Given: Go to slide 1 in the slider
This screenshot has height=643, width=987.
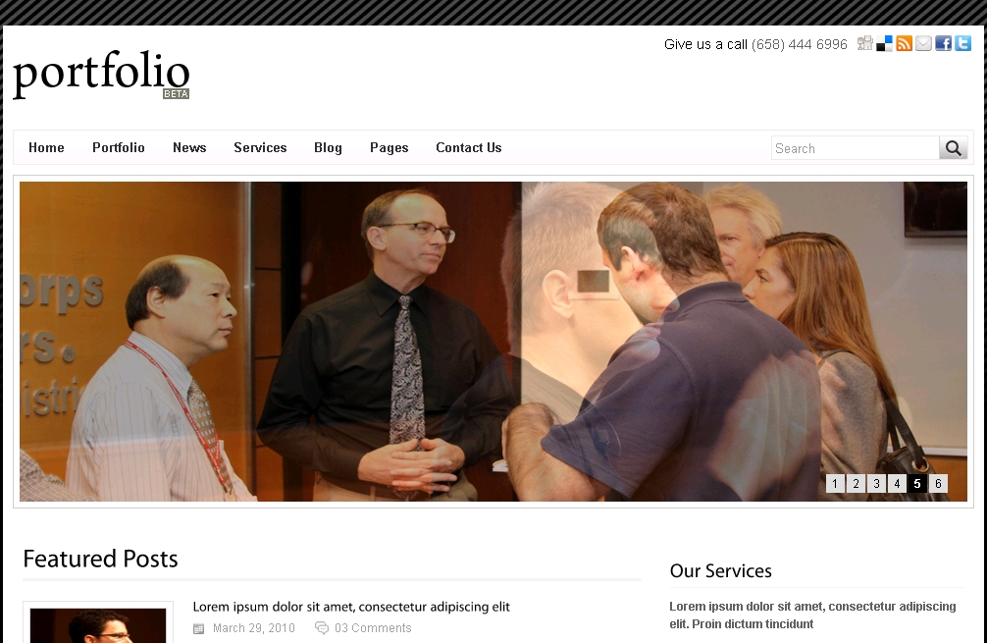Looking at the screenshot, I should 835,484.
